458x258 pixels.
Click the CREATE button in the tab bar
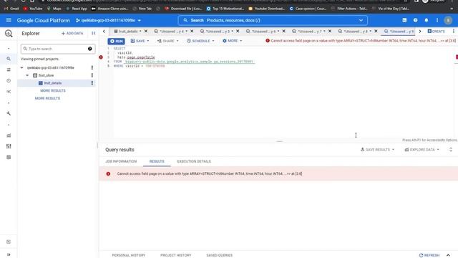point(437,32)
